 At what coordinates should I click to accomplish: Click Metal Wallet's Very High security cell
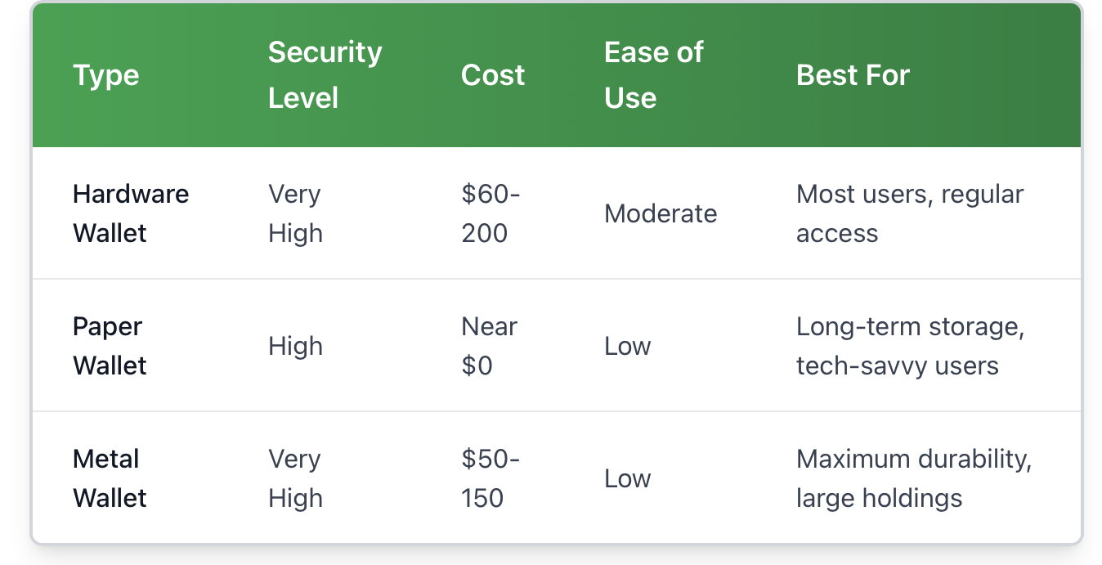point(295,478)
